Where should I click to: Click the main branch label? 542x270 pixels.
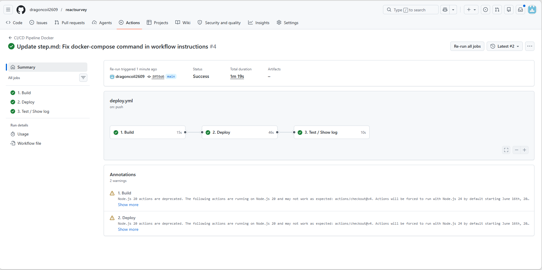click(x=171, y=76)
